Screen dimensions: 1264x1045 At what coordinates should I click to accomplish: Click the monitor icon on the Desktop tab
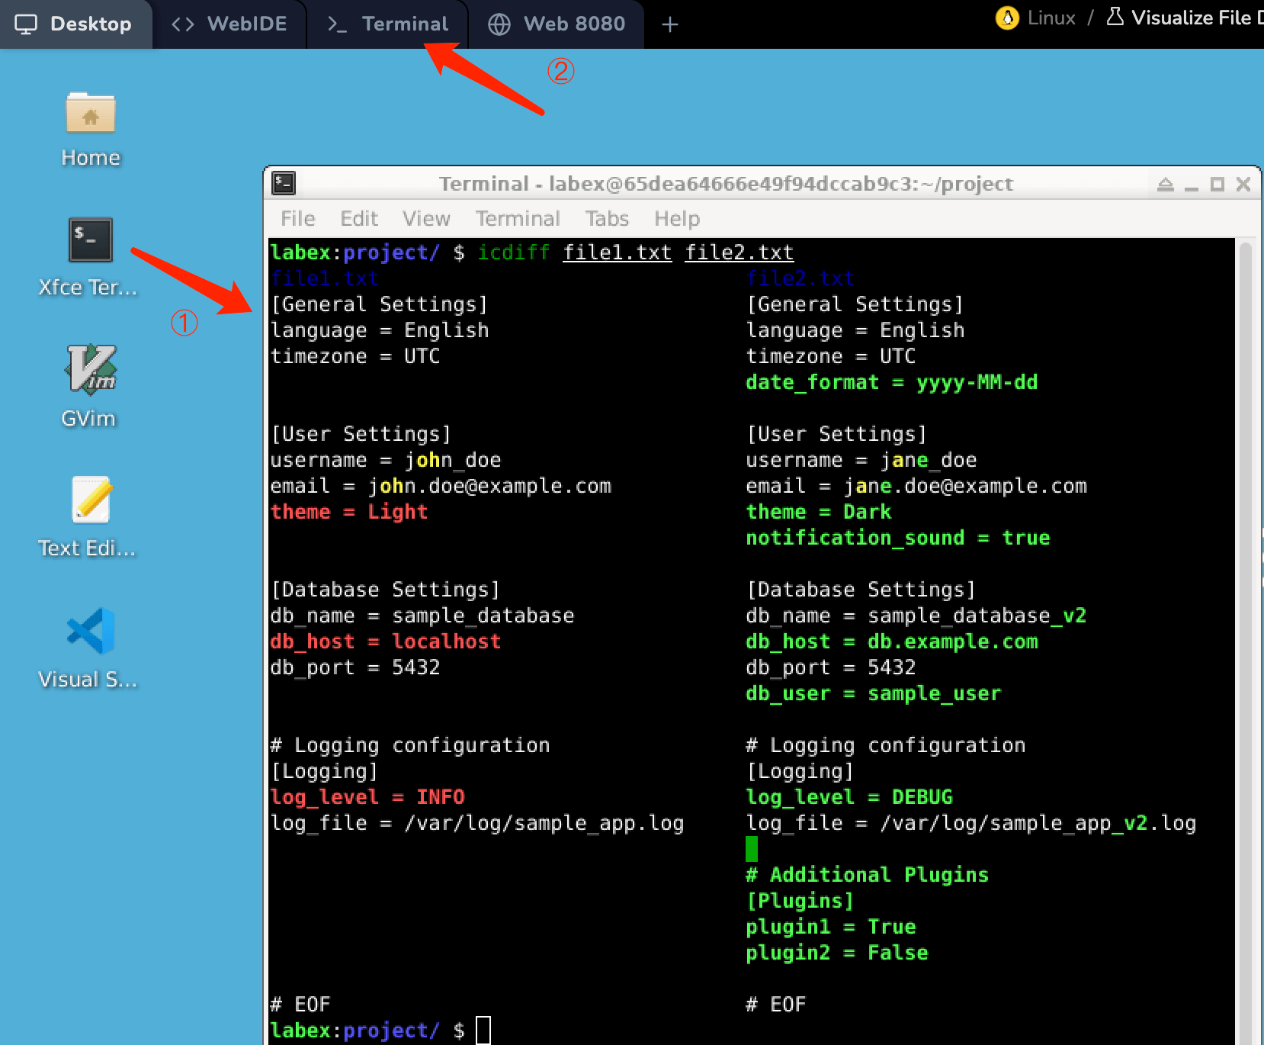click(x=27, y=24)
